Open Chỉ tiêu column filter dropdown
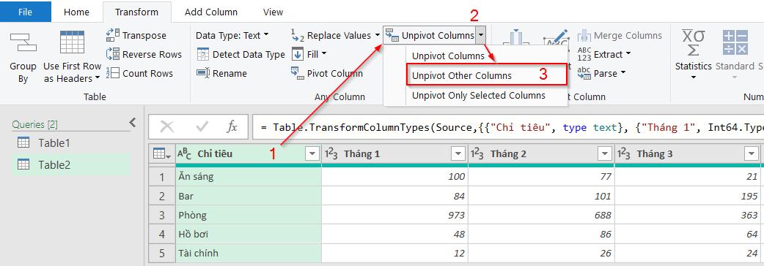764x266 pixels. [312, 154]
